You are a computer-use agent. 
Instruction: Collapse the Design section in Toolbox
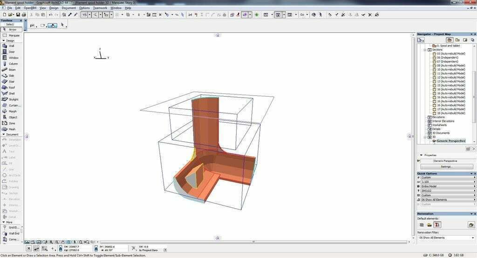pyautogui.click(x=4, y=40)
